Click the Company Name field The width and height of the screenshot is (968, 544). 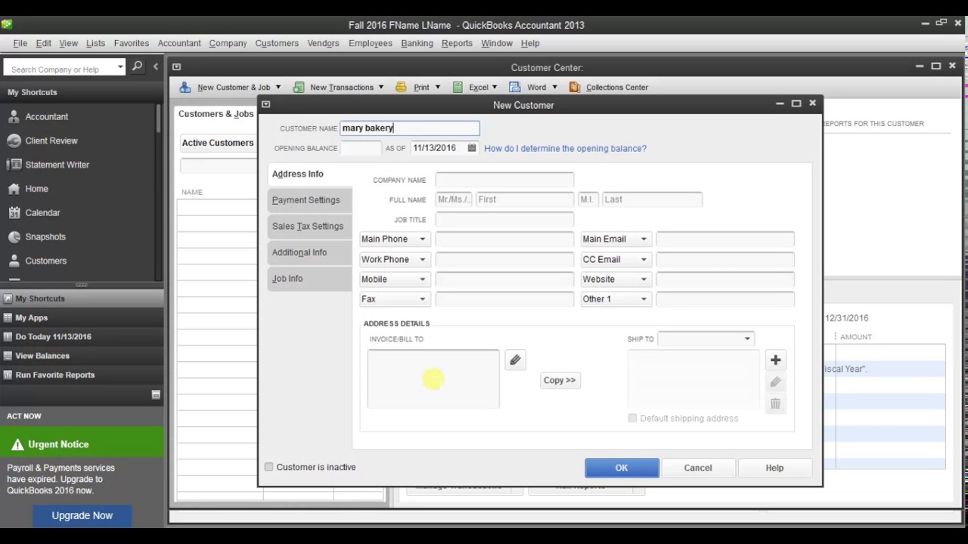click(504, 180)
